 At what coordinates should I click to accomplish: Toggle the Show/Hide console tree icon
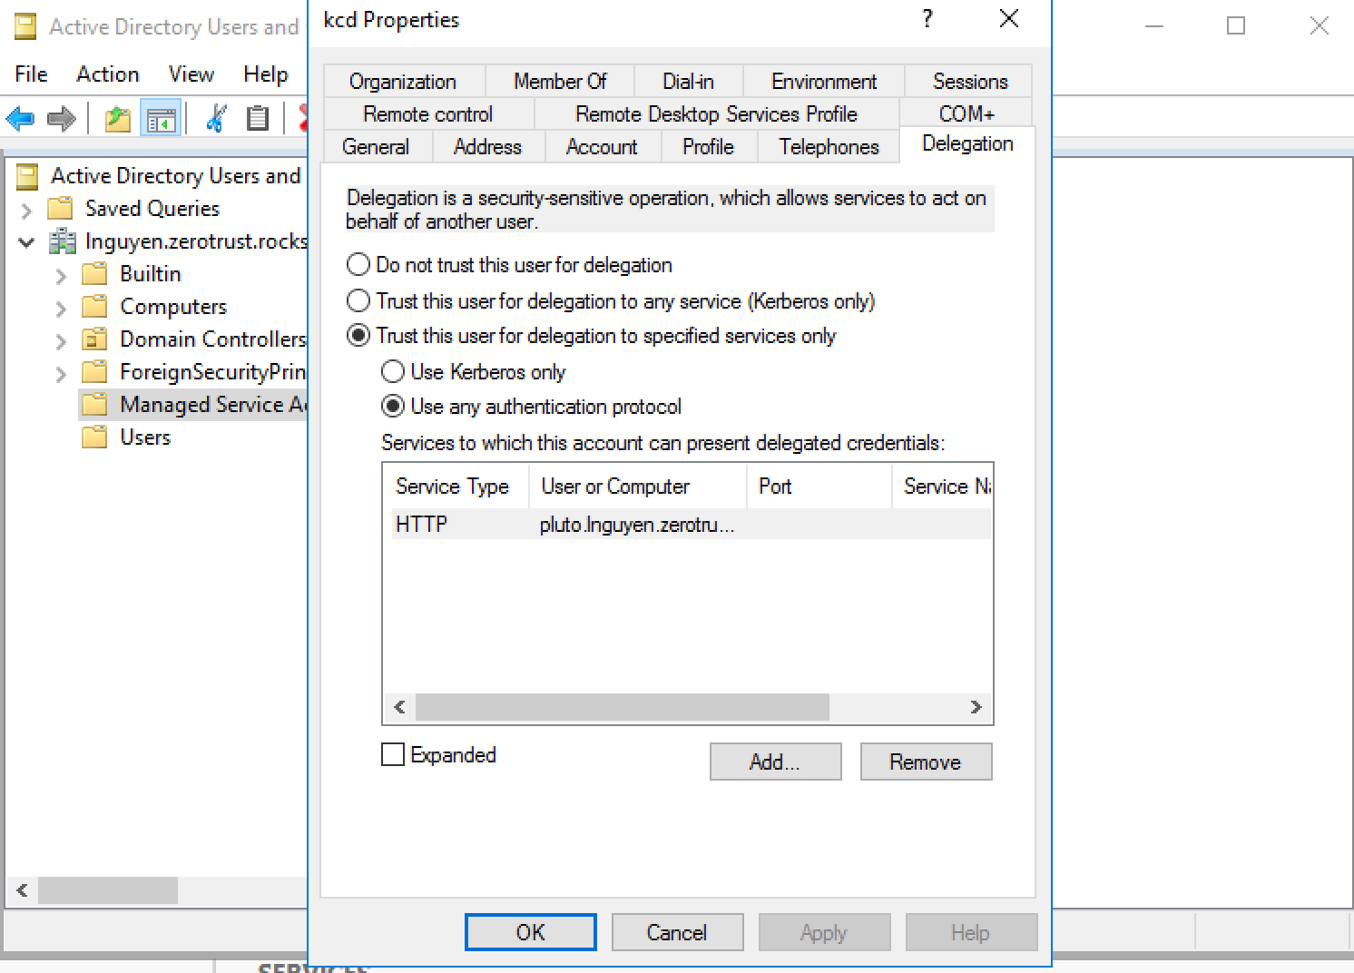click(161, 118)
